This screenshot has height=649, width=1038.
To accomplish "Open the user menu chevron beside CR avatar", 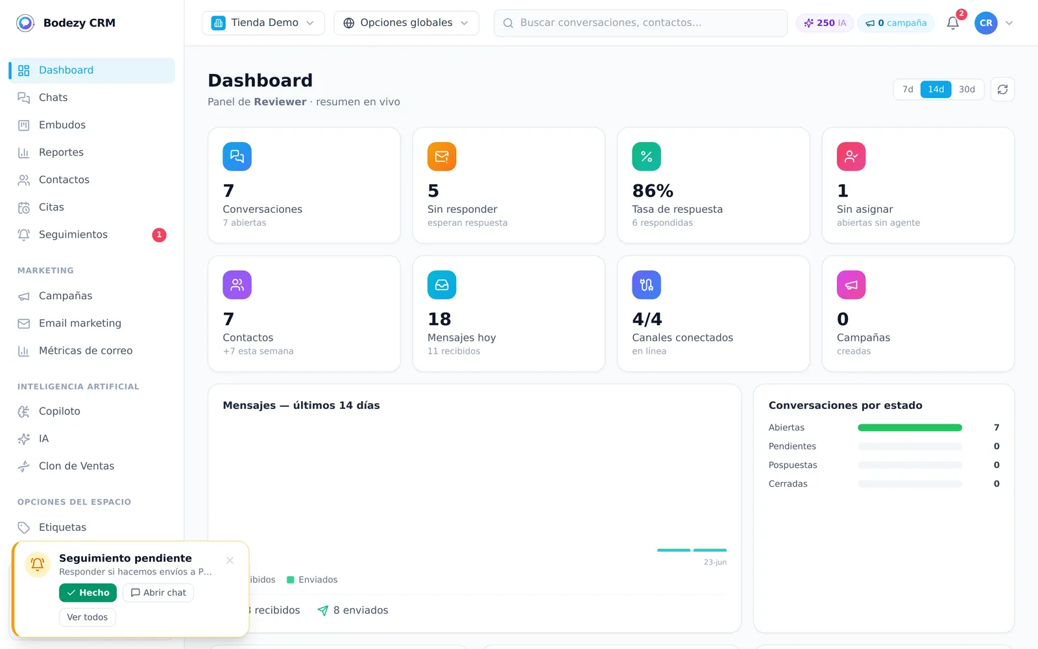I will [1009, 23].
